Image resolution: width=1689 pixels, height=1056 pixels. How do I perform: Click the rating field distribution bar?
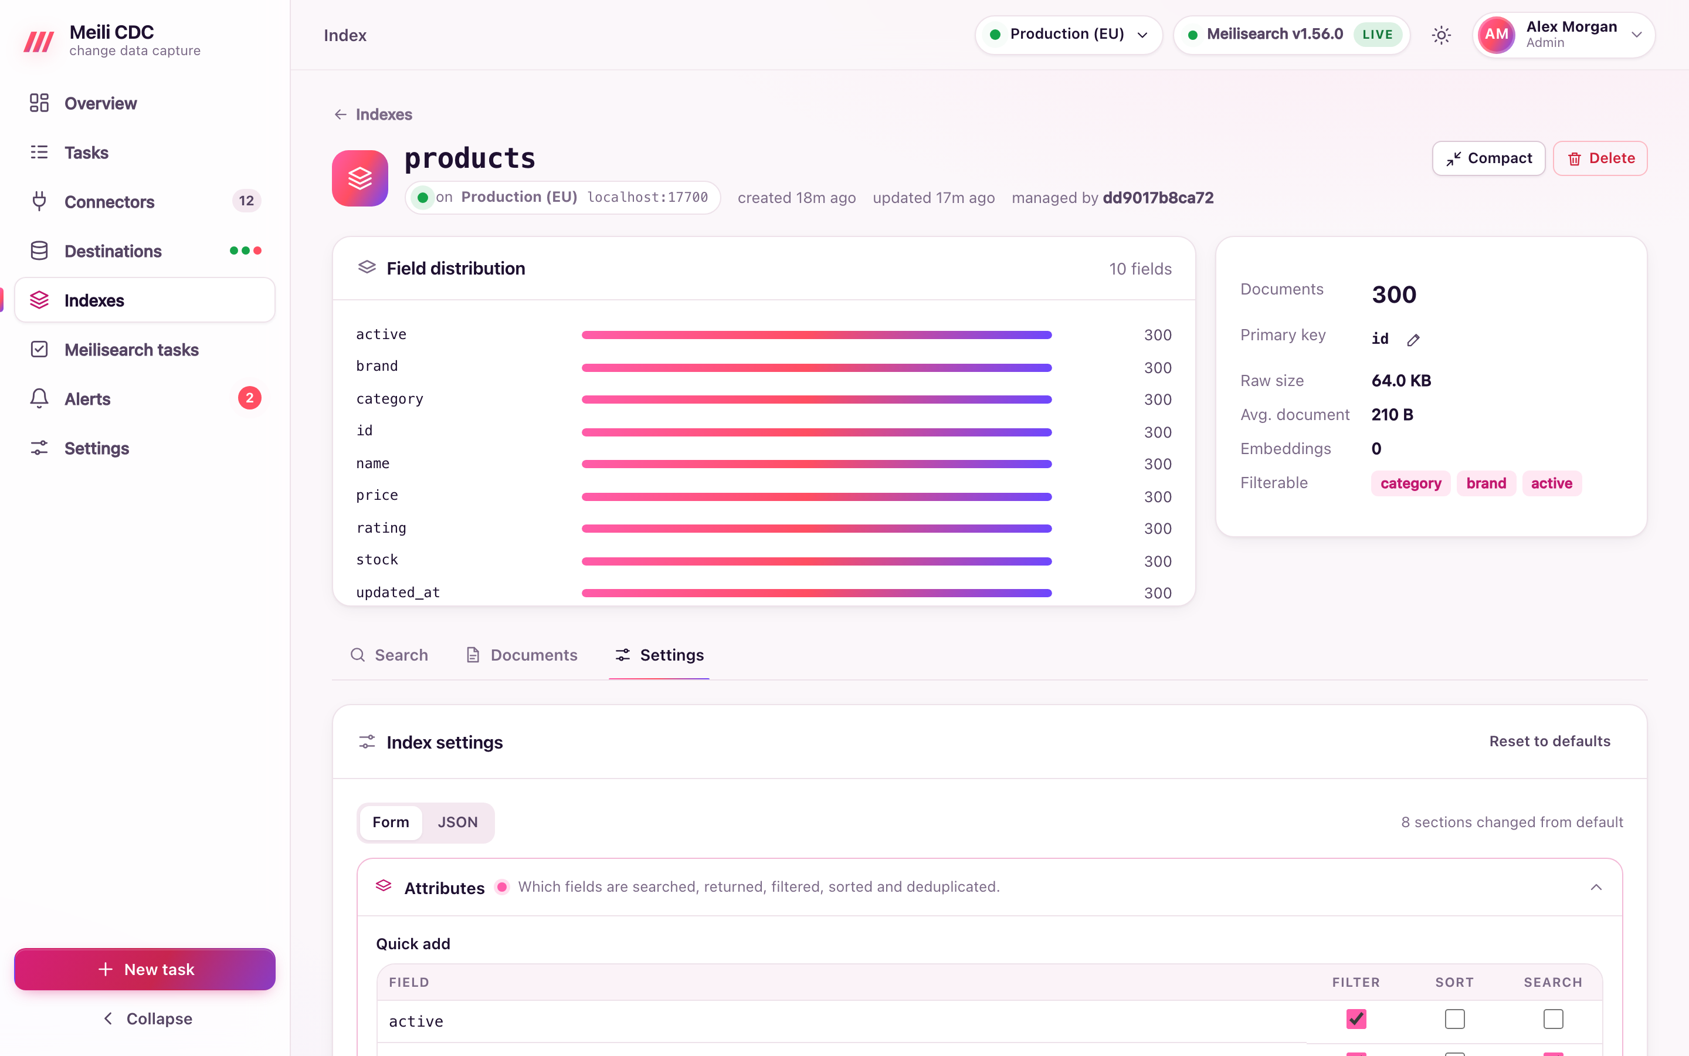click(x=816, y=529)
